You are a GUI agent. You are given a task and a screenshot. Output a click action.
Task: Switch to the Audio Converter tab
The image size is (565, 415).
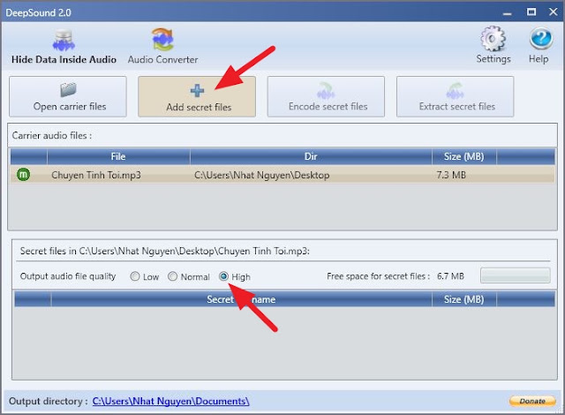162,47
